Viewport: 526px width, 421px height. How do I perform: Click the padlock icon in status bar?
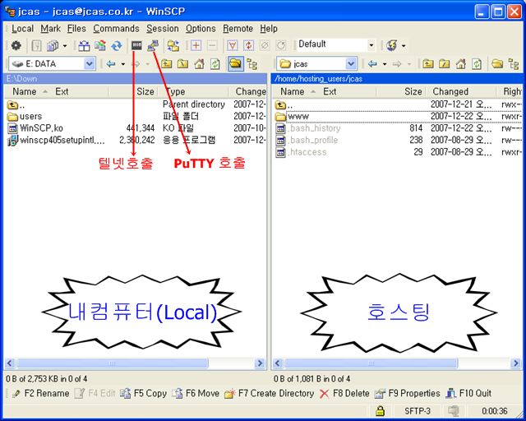380,410
